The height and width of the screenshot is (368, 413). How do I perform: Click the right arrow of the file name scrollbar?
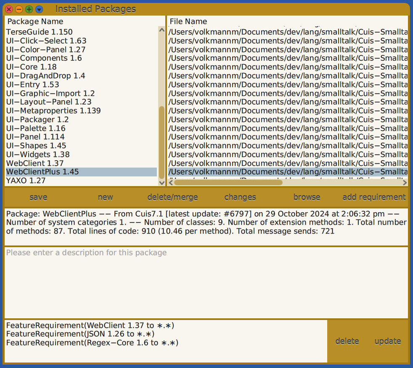pos(405,183)
